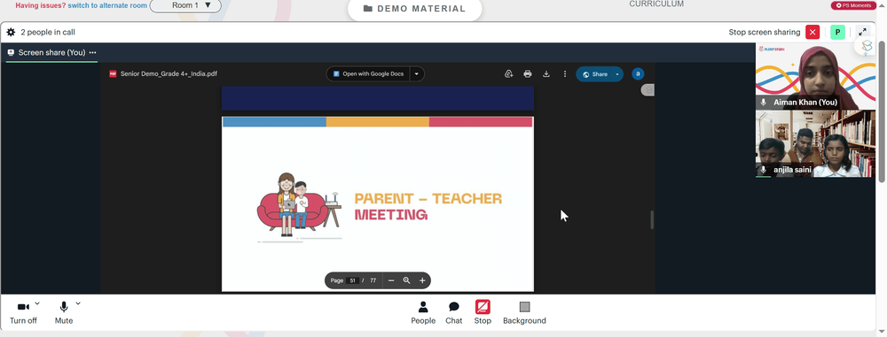The width and height of the screenshot is (887, 337).
Task: Zoom in with the plus icon
Action: coord(422,280)
